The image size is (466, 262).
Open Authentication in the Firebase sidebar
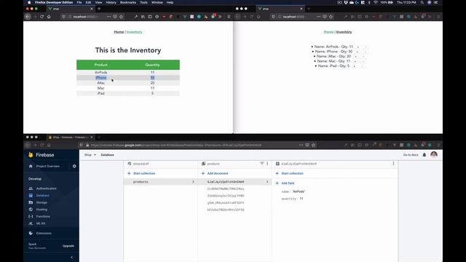click(46, 188)
